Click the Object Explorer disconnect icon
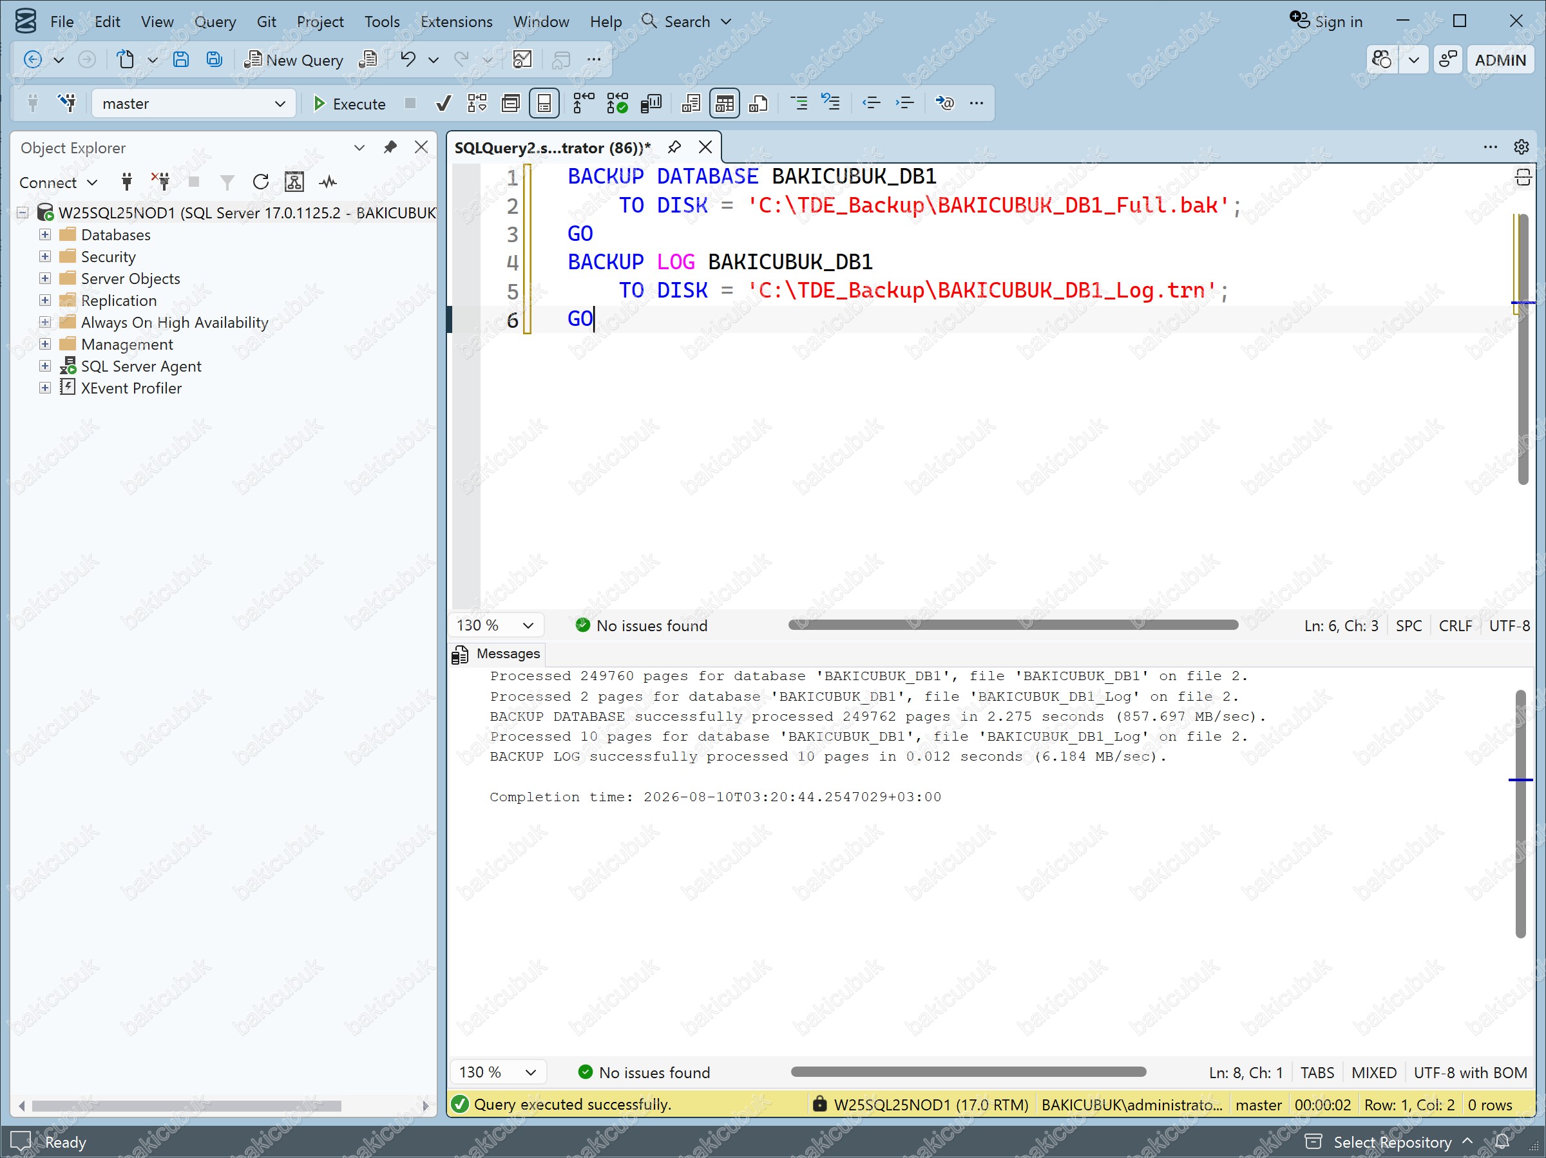The image size is (1546, 1158). pyautogui.click(x=161, y=182)
